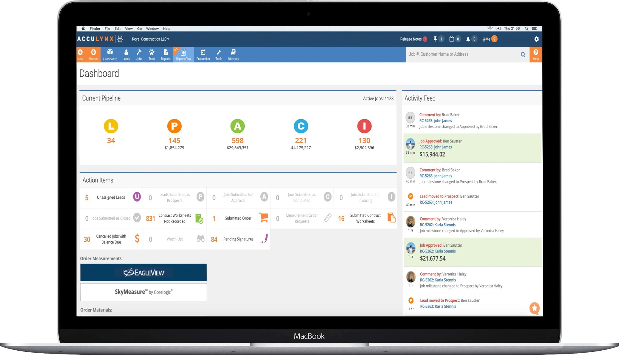Select SkyMeasure by Corelogic option

pyautogui.click(x=144, y=292)
